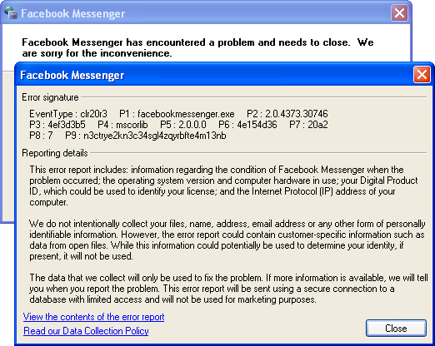
Task: Select the text 'P1 : facebookmessenger.exe'
Action: (x=177, y=114)
